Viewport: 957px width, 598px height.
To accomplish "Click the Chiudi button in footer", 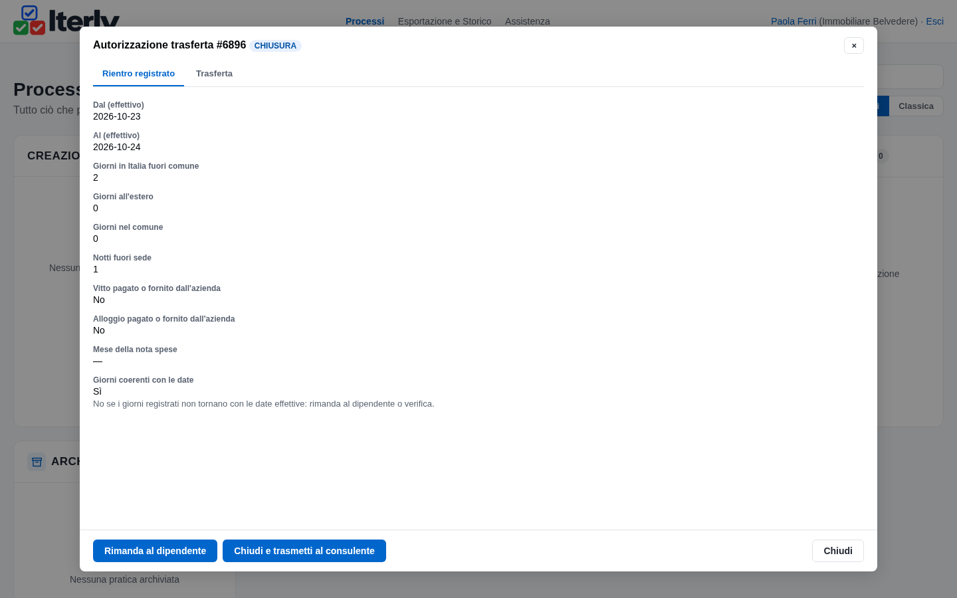I will (838, 551).
